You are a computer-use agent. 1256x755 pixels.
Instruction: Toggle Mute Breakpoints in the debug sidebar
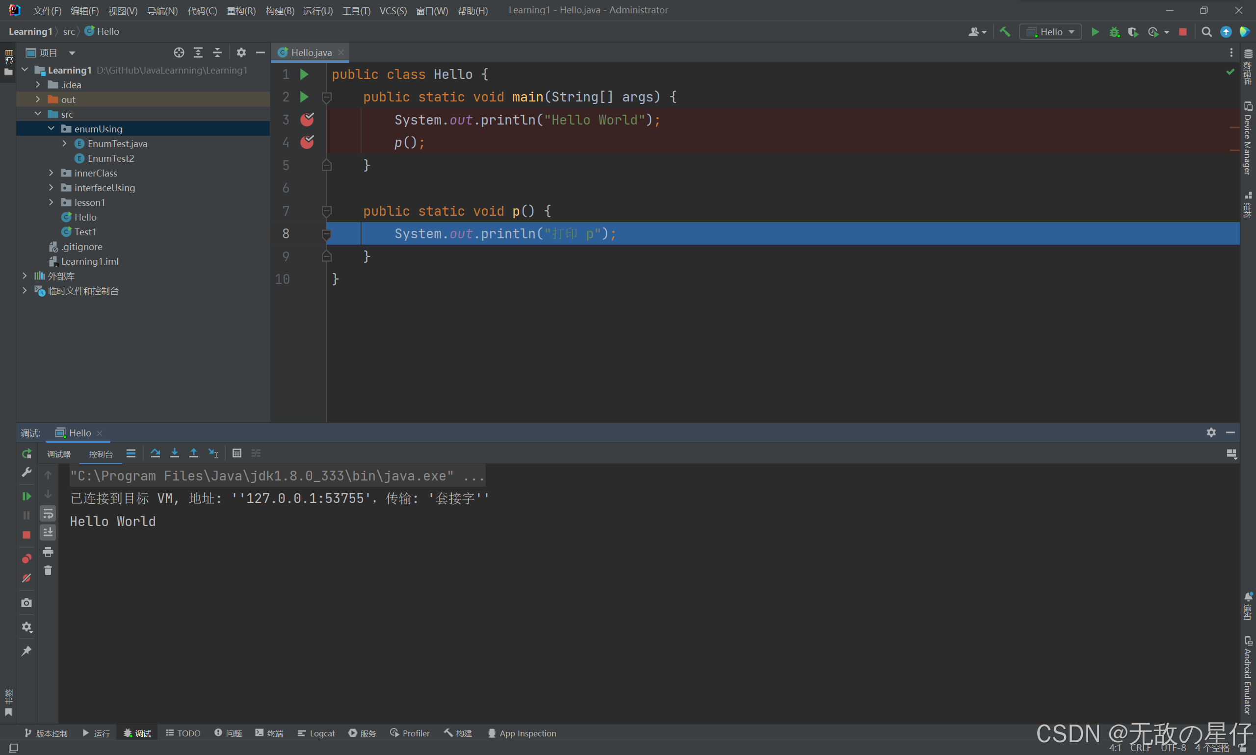pos(26,578)
